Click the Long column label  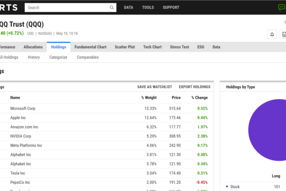pyautogui.click(x=276, y=176)
